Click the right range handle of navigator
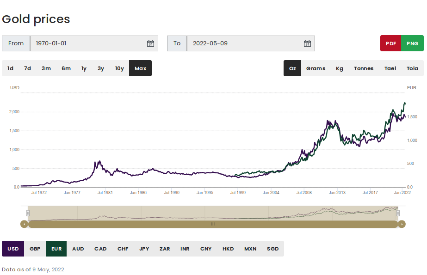The height and width of the screenshot is (275, 427). pyautogui.click(x=398, y=213)
